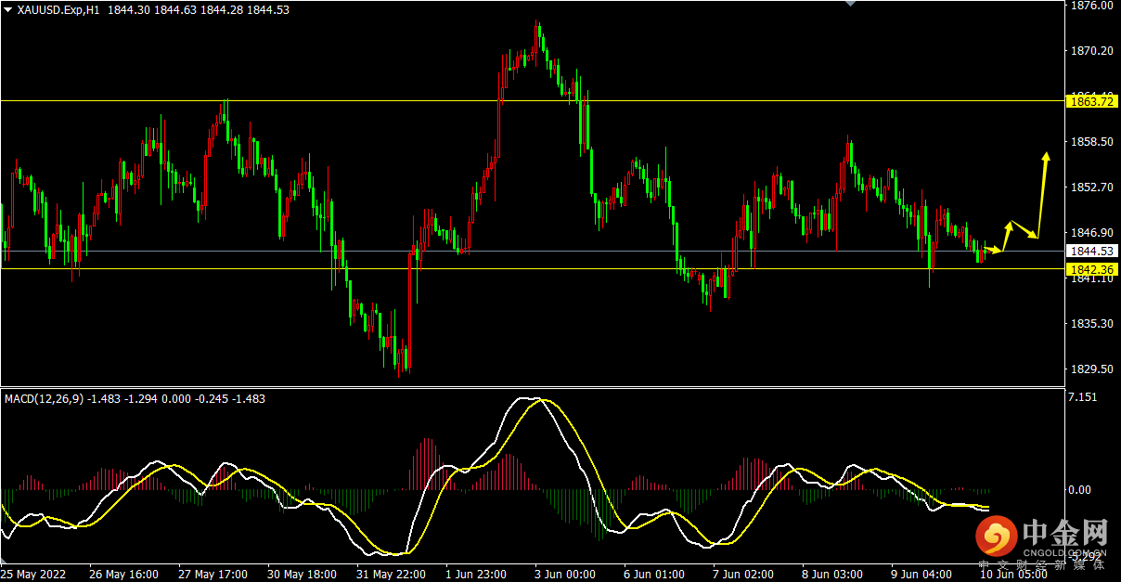Select the 1842.36 yellow price tag
Screen dimensions: 1121x582
[x=1091, y=269]
